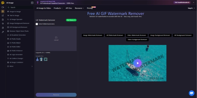
Task: Click the GIF Background Remover icon
Action: point(8,27)
